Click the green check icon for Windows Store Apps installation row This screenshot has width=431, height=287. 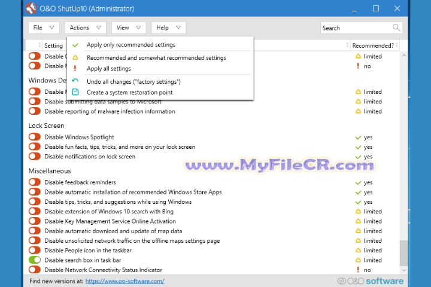(358, 193)
